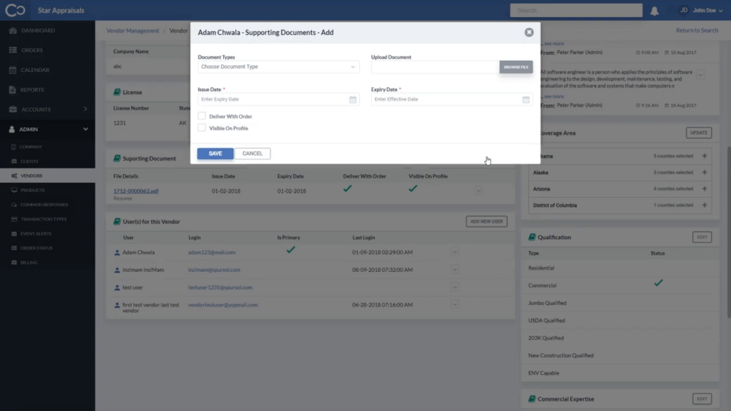The width and height of the screenshot is (731, 411).
Task: Collapse the Admin menu chevron
Action: click(86, 129)
